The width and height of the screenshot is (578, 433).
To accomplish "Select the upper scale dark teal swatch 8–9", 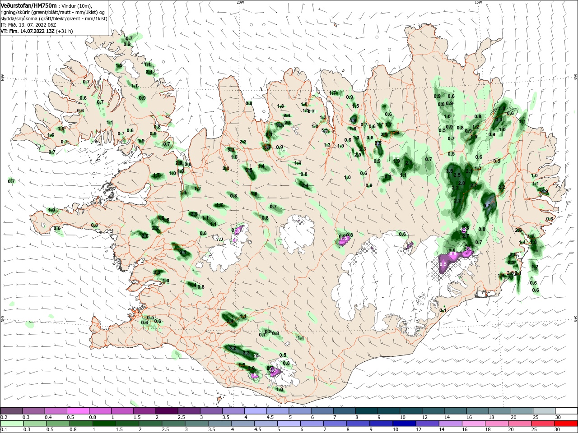I will pyautogui.click(x=367, y=411).
